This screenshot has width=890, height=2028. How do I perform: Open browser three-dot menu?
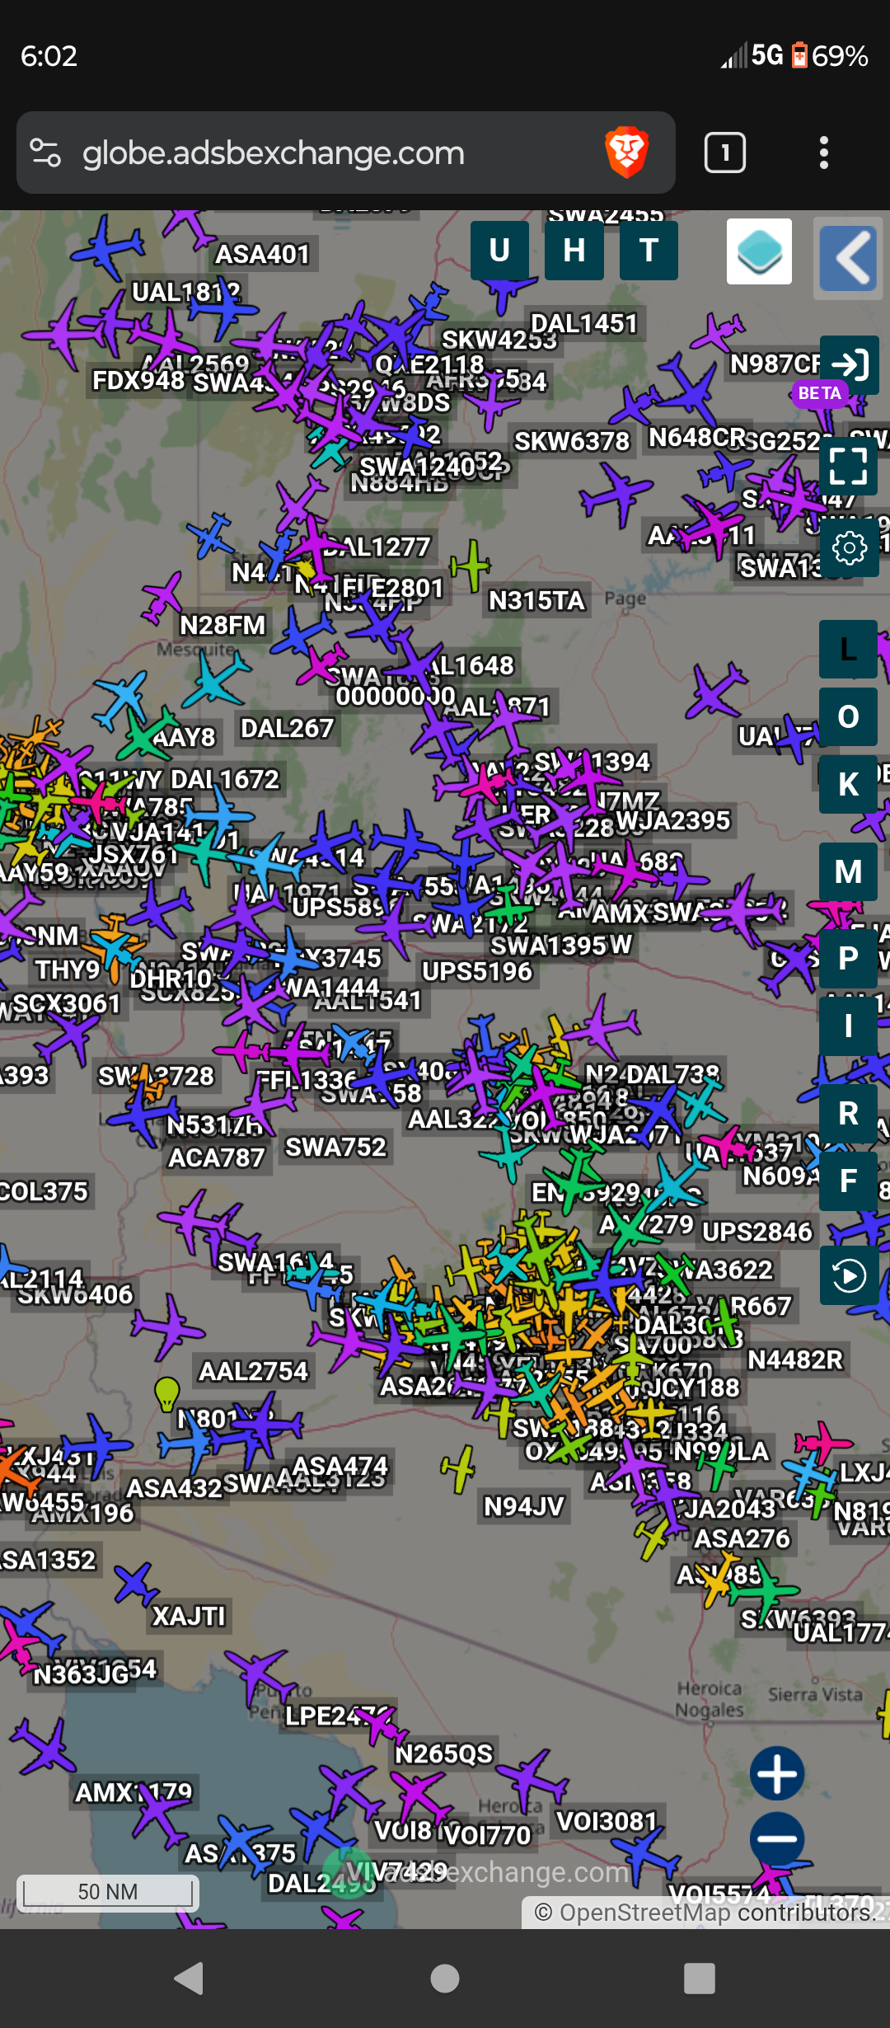(x=823, y=153)
